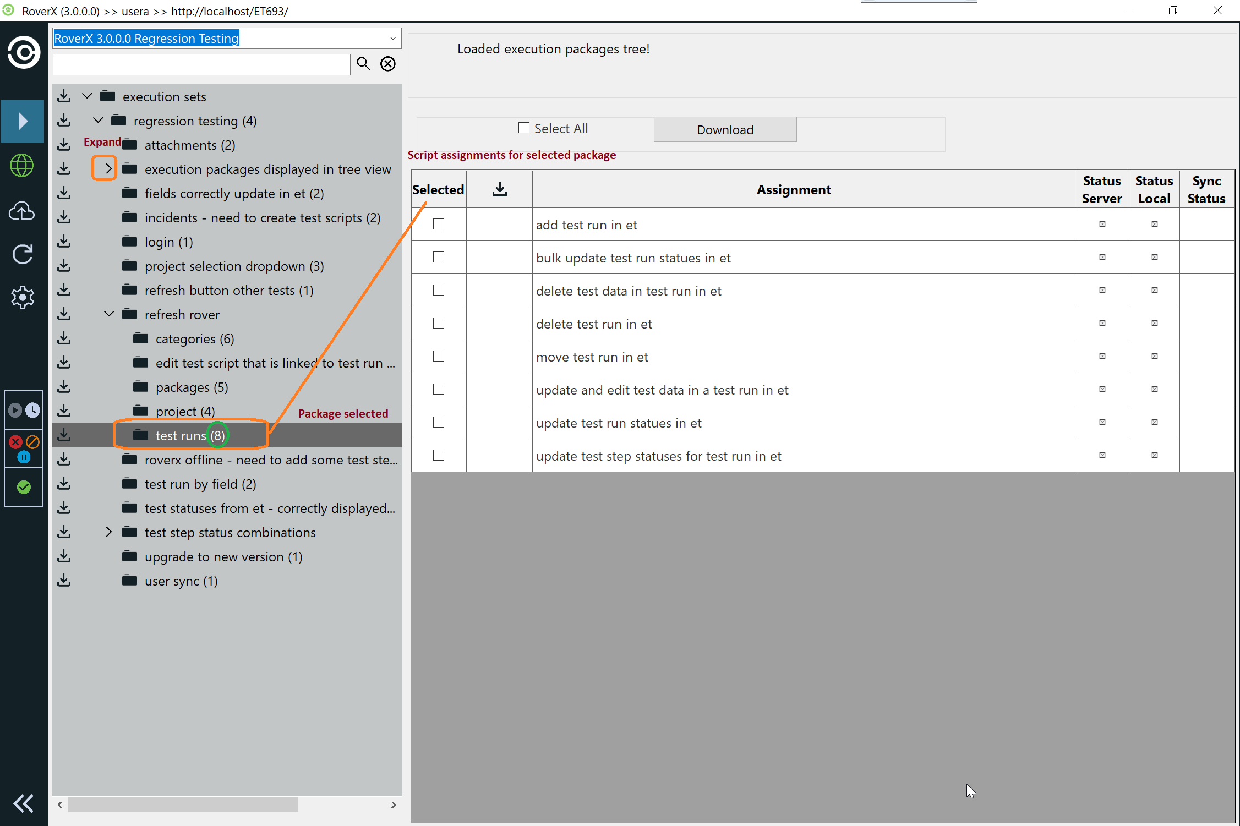Open the RoverX Regression Testing project dropdown
Image resolution: width=1240 pixels, height=826 pixels.
392,39
